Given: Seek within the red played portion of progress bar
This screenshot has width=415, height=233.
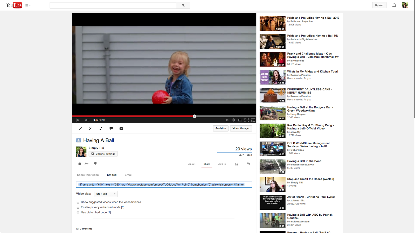Looking at the screenshot, I should click(133, 116).
